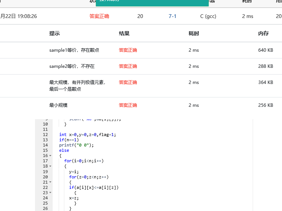Place cursor on 'else' keyword line 15
The height and width of the screenshot is (211, 282).
click(x=64, y=150)
